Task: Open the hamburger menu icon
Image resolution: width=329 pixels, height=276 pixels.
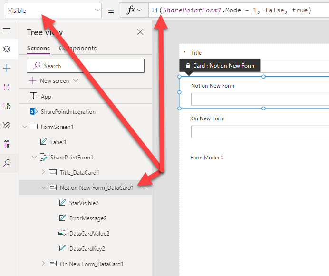Action: pyautogui.click(x=7, y=30)
